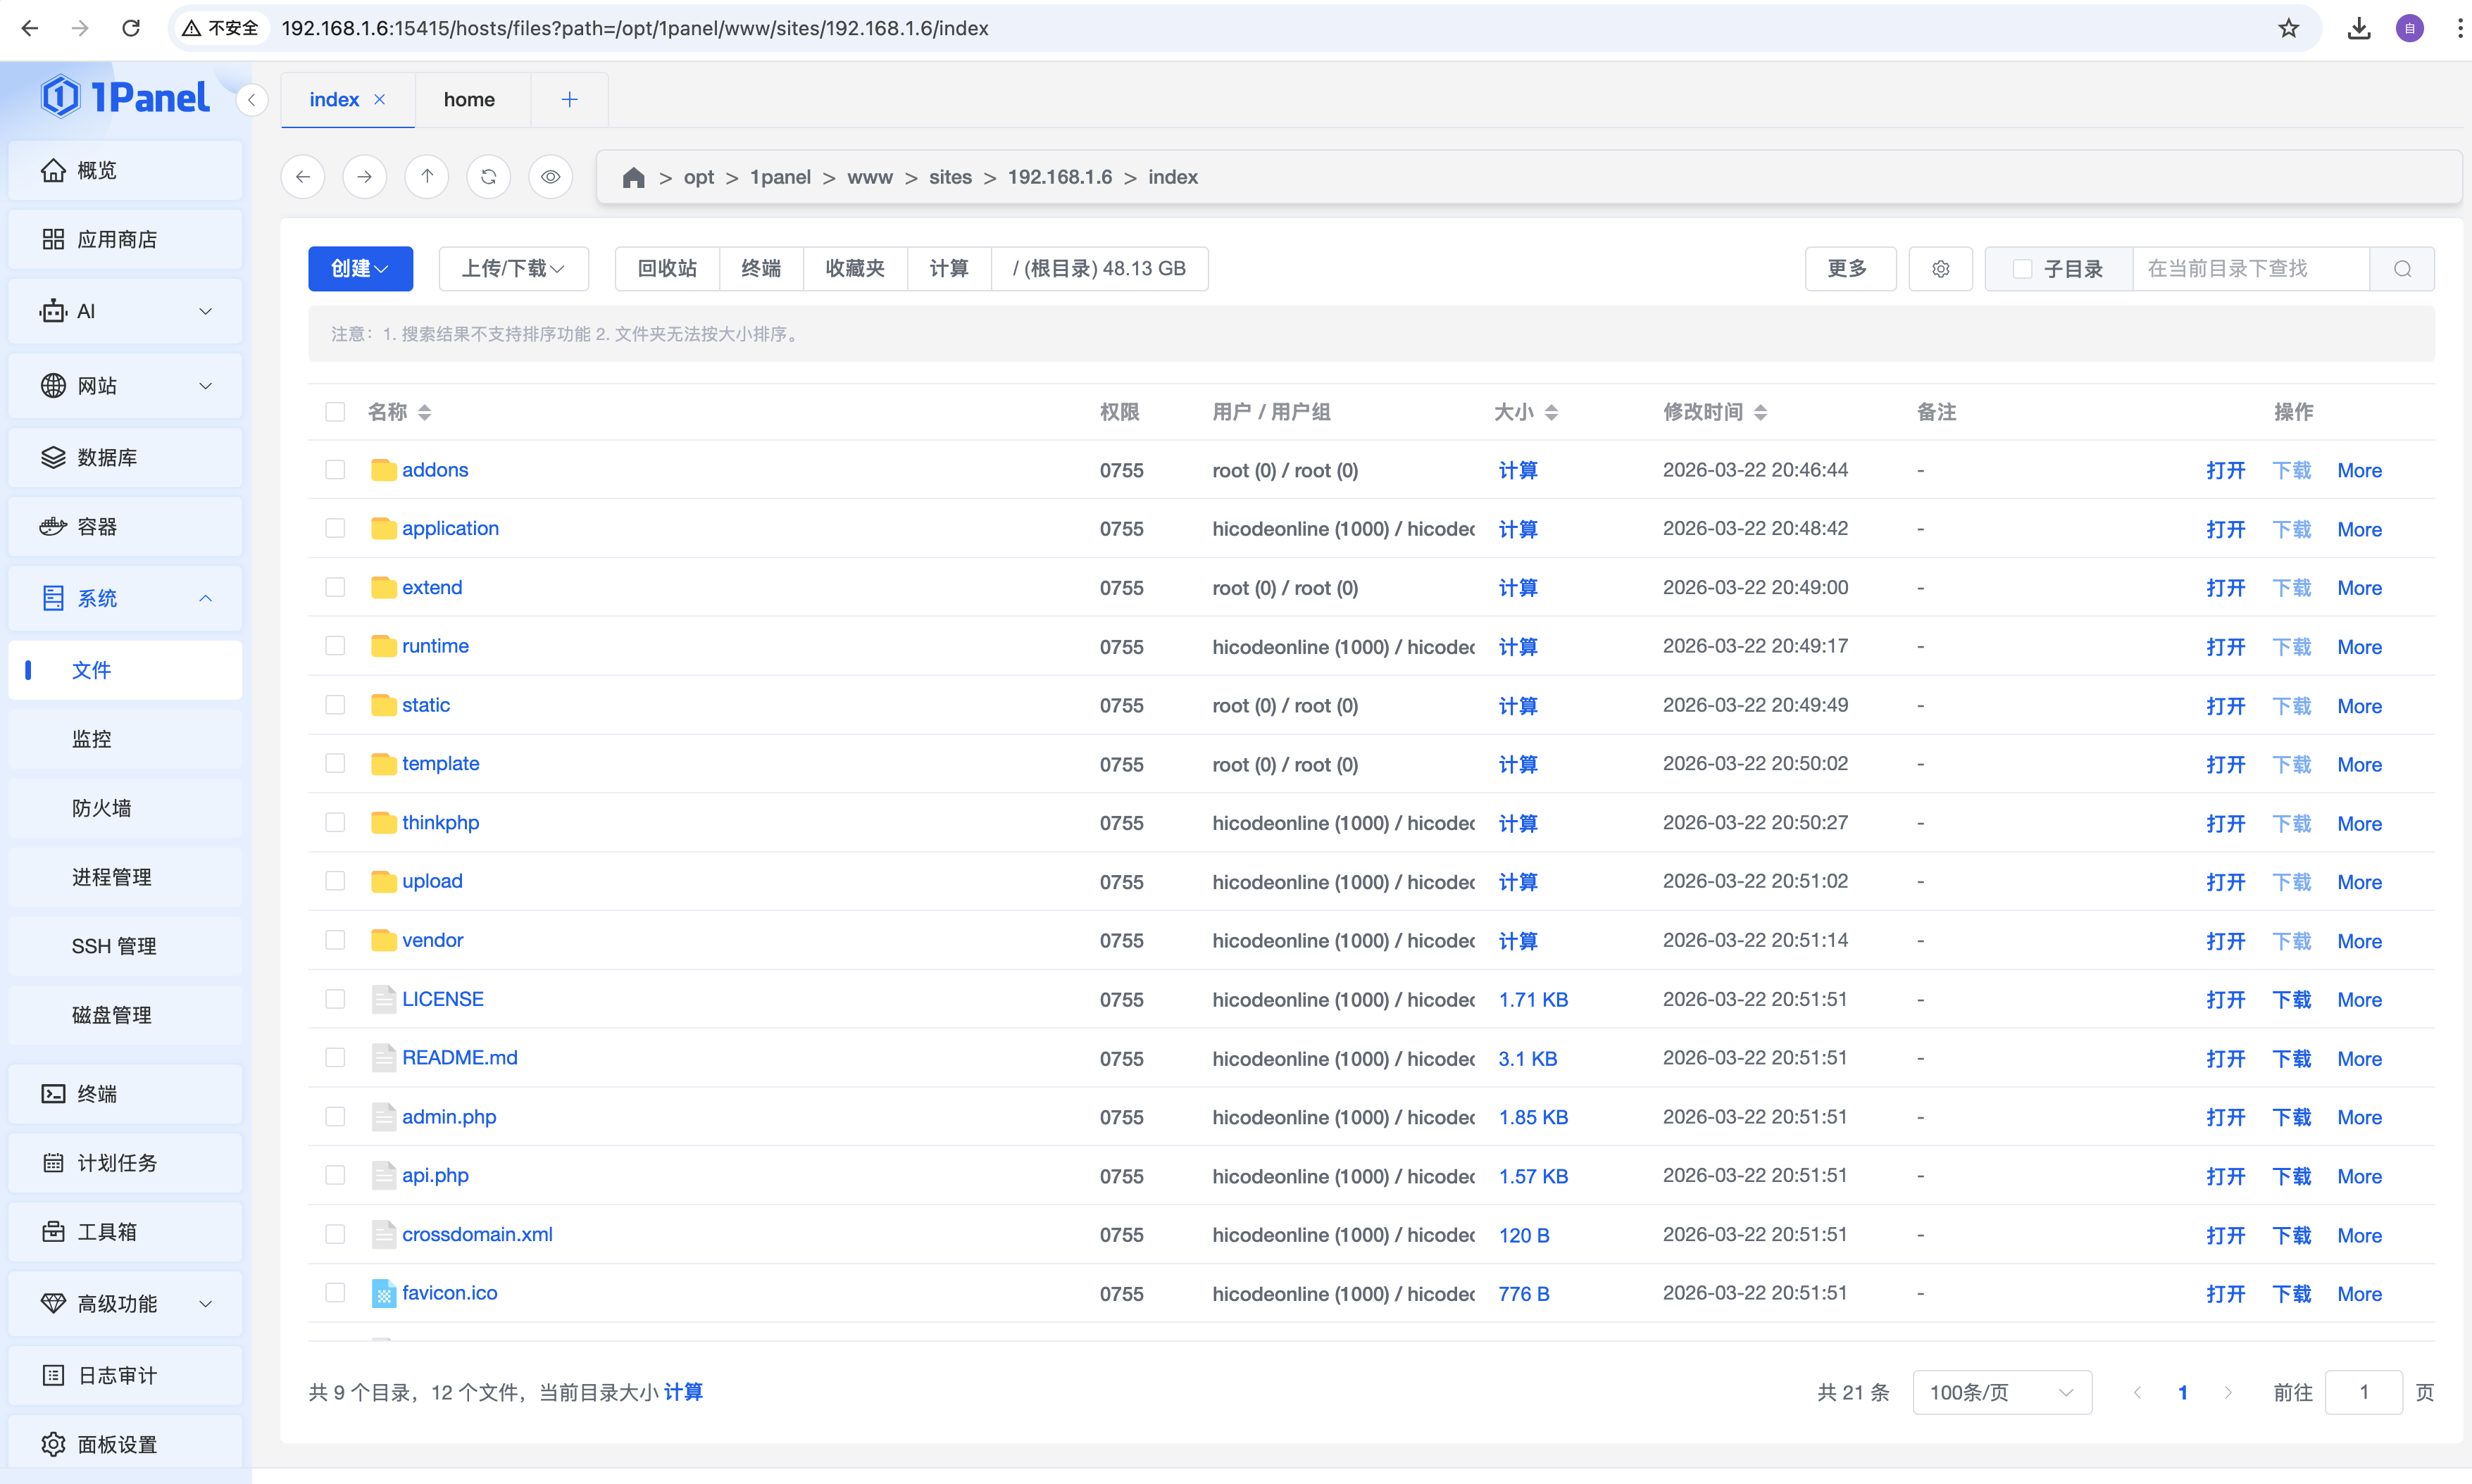Open the 创建 create dropdown
Viewport: 2472px width, 1484px height.
coord(360,269)
